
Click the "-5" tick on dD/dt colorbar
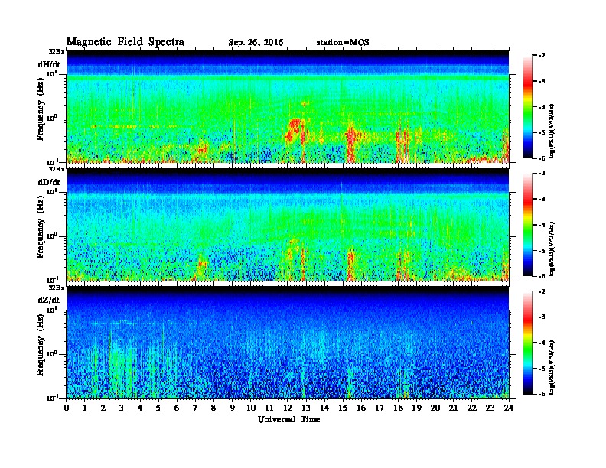click(x=542, y=250)
